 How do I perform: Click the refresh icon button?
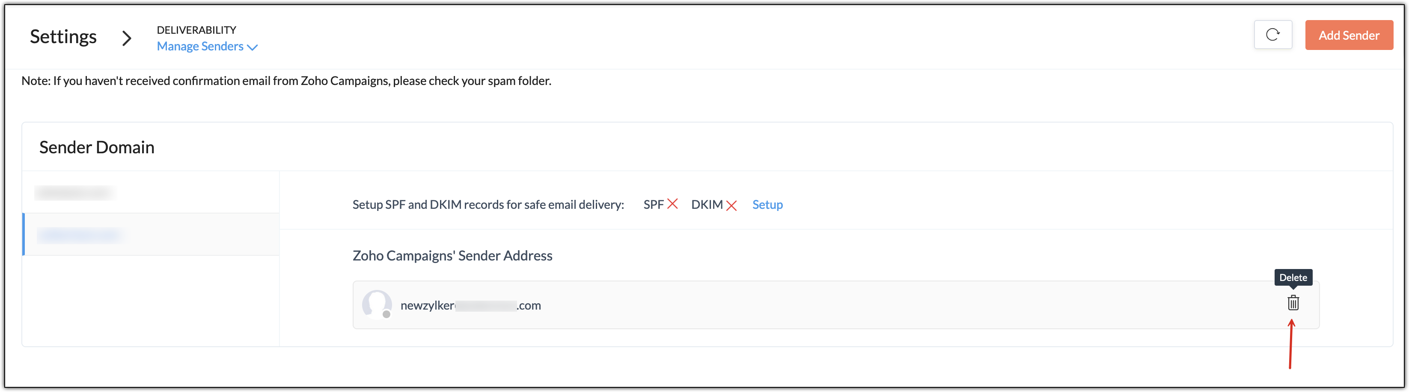point(1273,35)
